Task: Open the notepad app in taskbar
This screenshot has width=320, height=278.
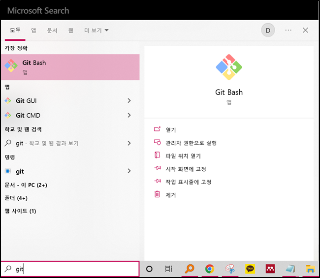Action: coord(290,269)
